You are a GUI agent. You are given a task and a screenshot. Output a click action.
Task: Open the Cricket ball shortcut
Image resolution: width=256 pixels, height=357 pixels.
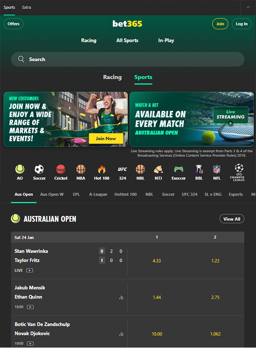[61, 170]
